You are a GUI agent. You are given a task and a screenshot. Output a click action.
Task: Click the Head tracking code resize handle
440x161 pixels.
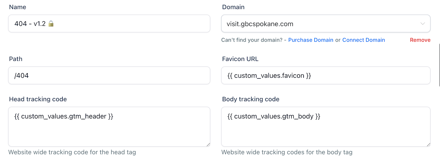coord(208,145)
